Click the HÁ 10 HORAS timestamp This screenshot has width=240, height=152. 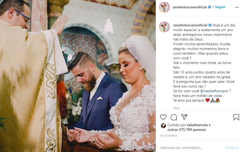coord(169,136)
